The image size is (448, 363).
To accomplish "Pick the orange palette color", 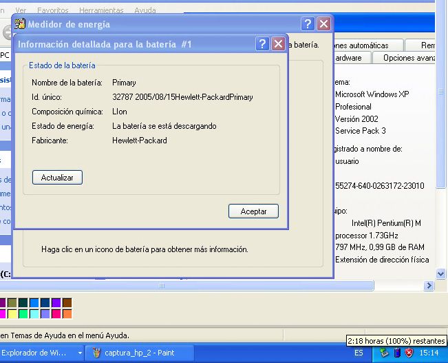I will tap(67, 314).
